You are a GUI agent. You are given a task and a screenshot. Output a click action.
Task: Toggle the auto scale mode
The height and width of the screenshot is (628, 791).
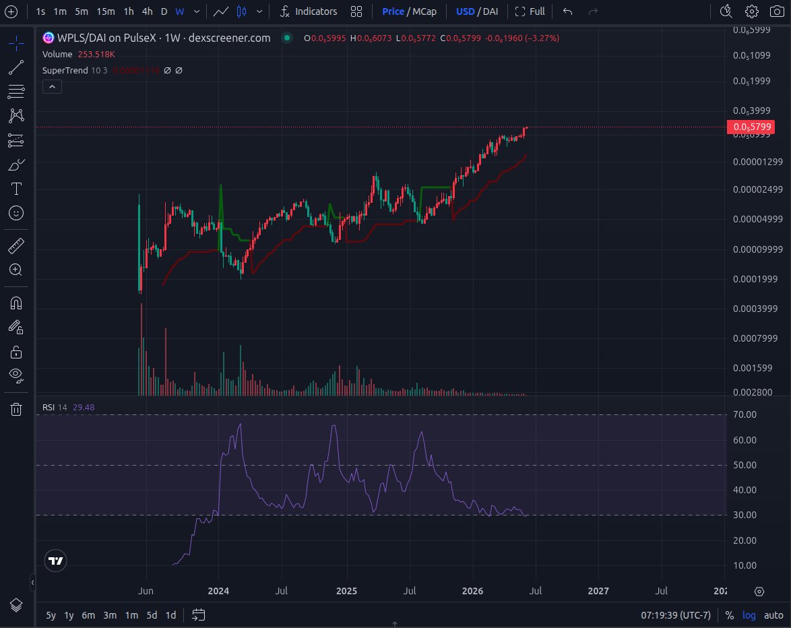click(773, 615)
